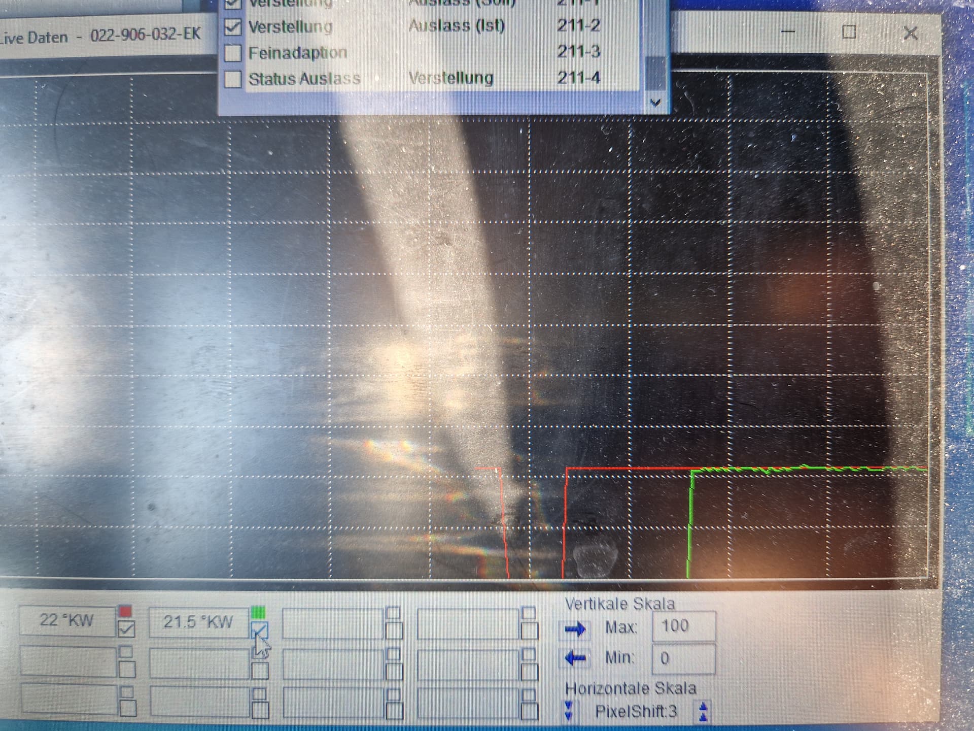The height and width of the screenshot is (731, 974).
Task: Click the blue right arrow next to Max
Action: point(575,629)
